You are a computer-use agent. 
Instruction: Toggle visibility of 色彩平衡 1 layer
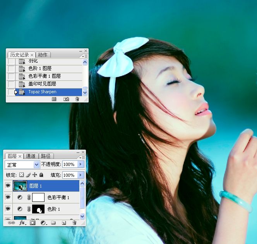(x=8, y=197)
